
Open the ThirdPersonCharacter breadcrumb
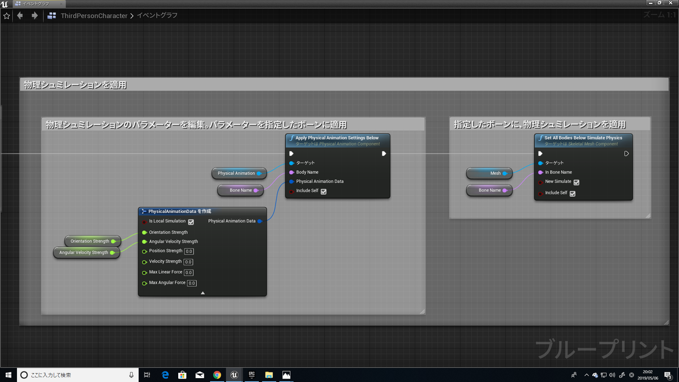pyautogui.click(x=94, y=16)
